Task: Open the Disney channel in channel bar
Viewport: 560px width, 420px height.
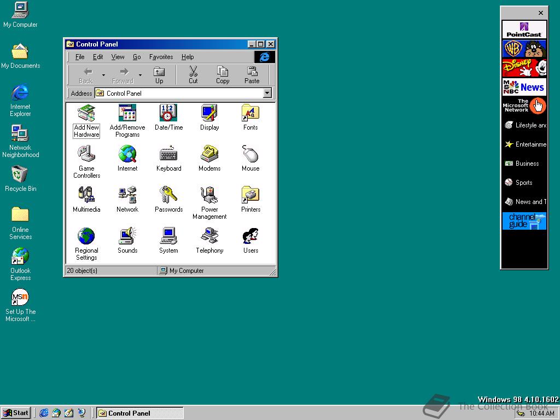Action: tap(524, 68)
